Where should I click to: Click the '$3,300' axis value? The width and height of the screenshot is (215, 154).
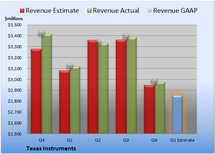(15, 47)
